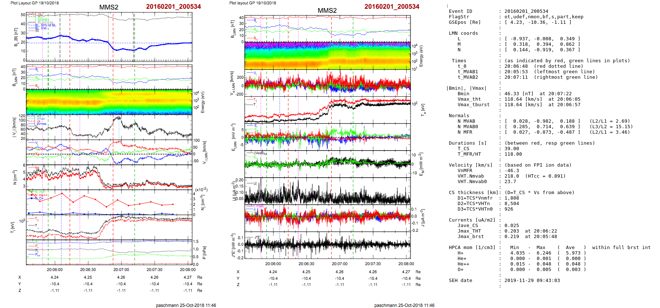The image size is (660, 308).
Task: Click the 20:06:00 time tick under the left plot
Action: (55, 270)
